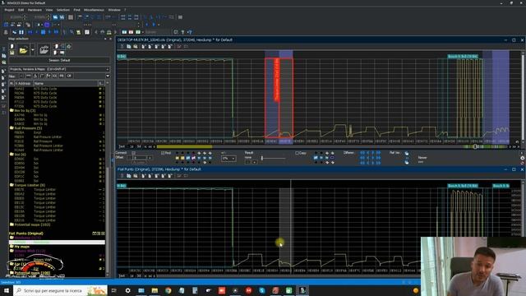Click the Bosch map label in lower chart
Image resolution: width=526 pixels, height=296 pixels.
click(x=463, y=186)
